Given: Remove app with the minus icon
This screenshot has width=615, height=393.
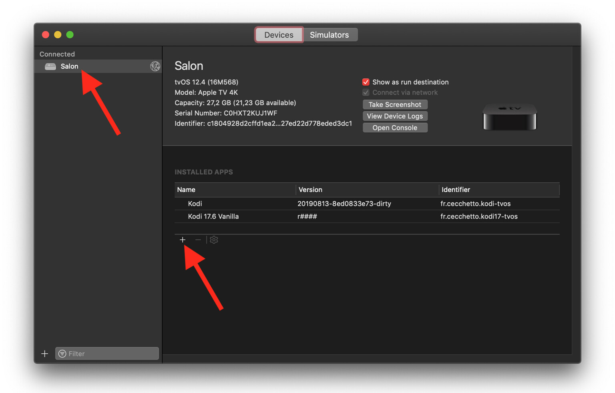Looking at the screenshot, I should (198, 240).
